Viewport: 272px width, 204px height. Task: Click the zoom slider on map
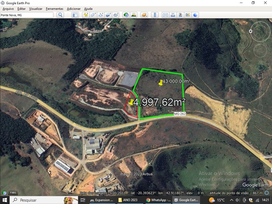(260, 88)
